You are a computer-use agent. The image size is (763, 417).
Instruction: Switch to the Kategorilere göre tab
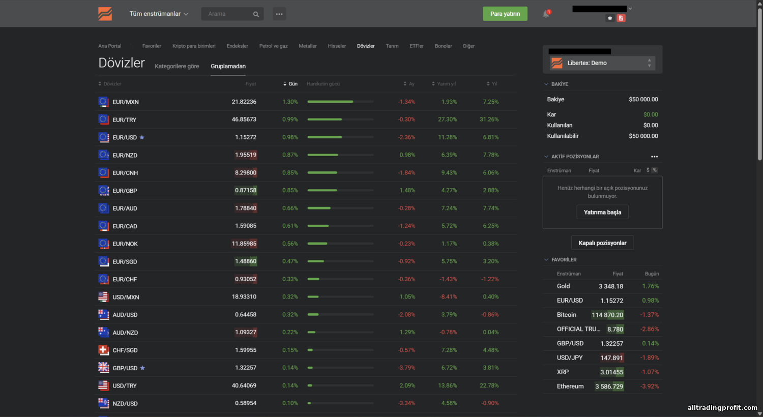pyautogui.click(x=177, y=66)
